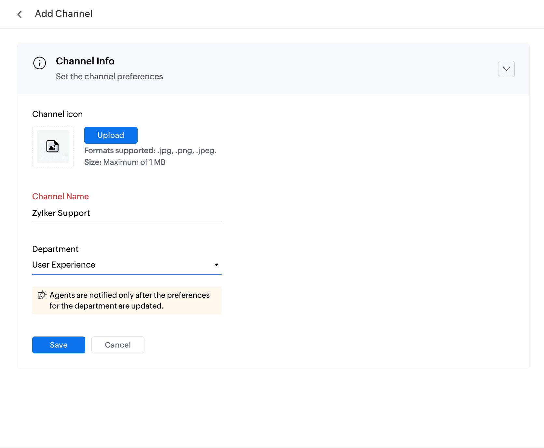This screenshot has width=544, height=448.
Task: Click the Channel icon label
Action: pos(58,114)
